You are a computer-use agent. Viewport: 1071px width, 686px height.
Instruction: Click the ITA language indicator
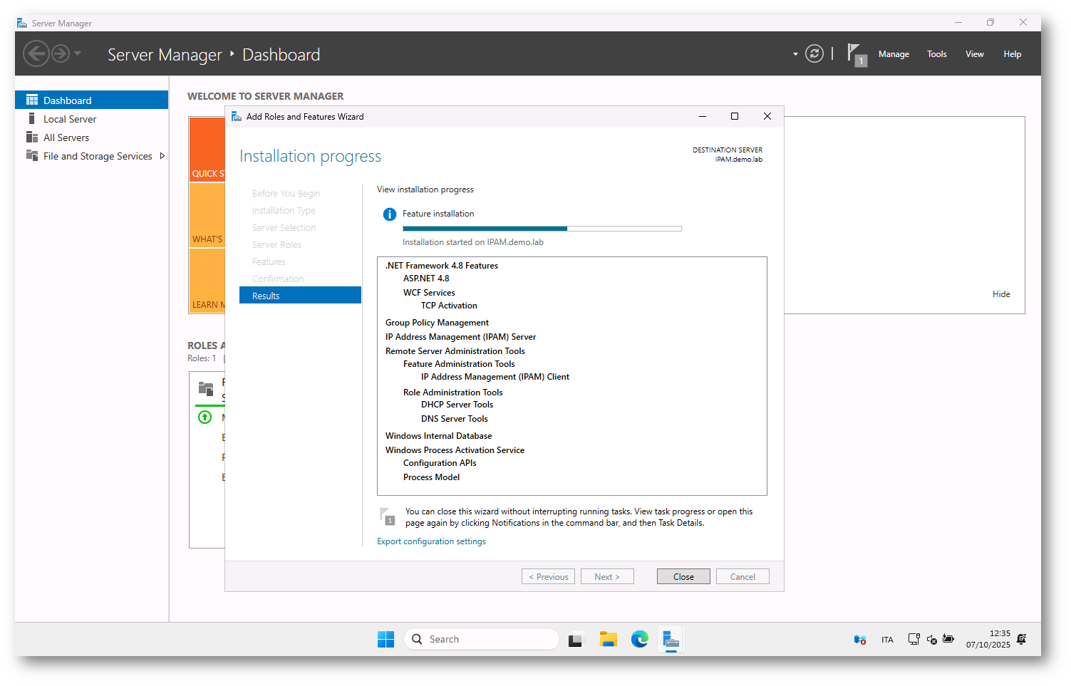(x=887, y=640)
